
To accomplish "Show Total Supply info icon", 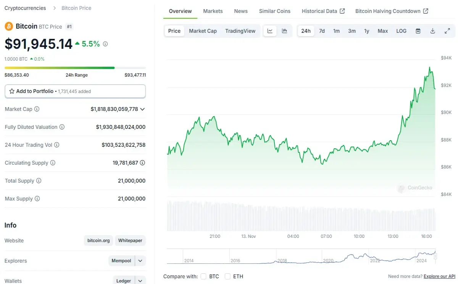I will click(39, 181).
